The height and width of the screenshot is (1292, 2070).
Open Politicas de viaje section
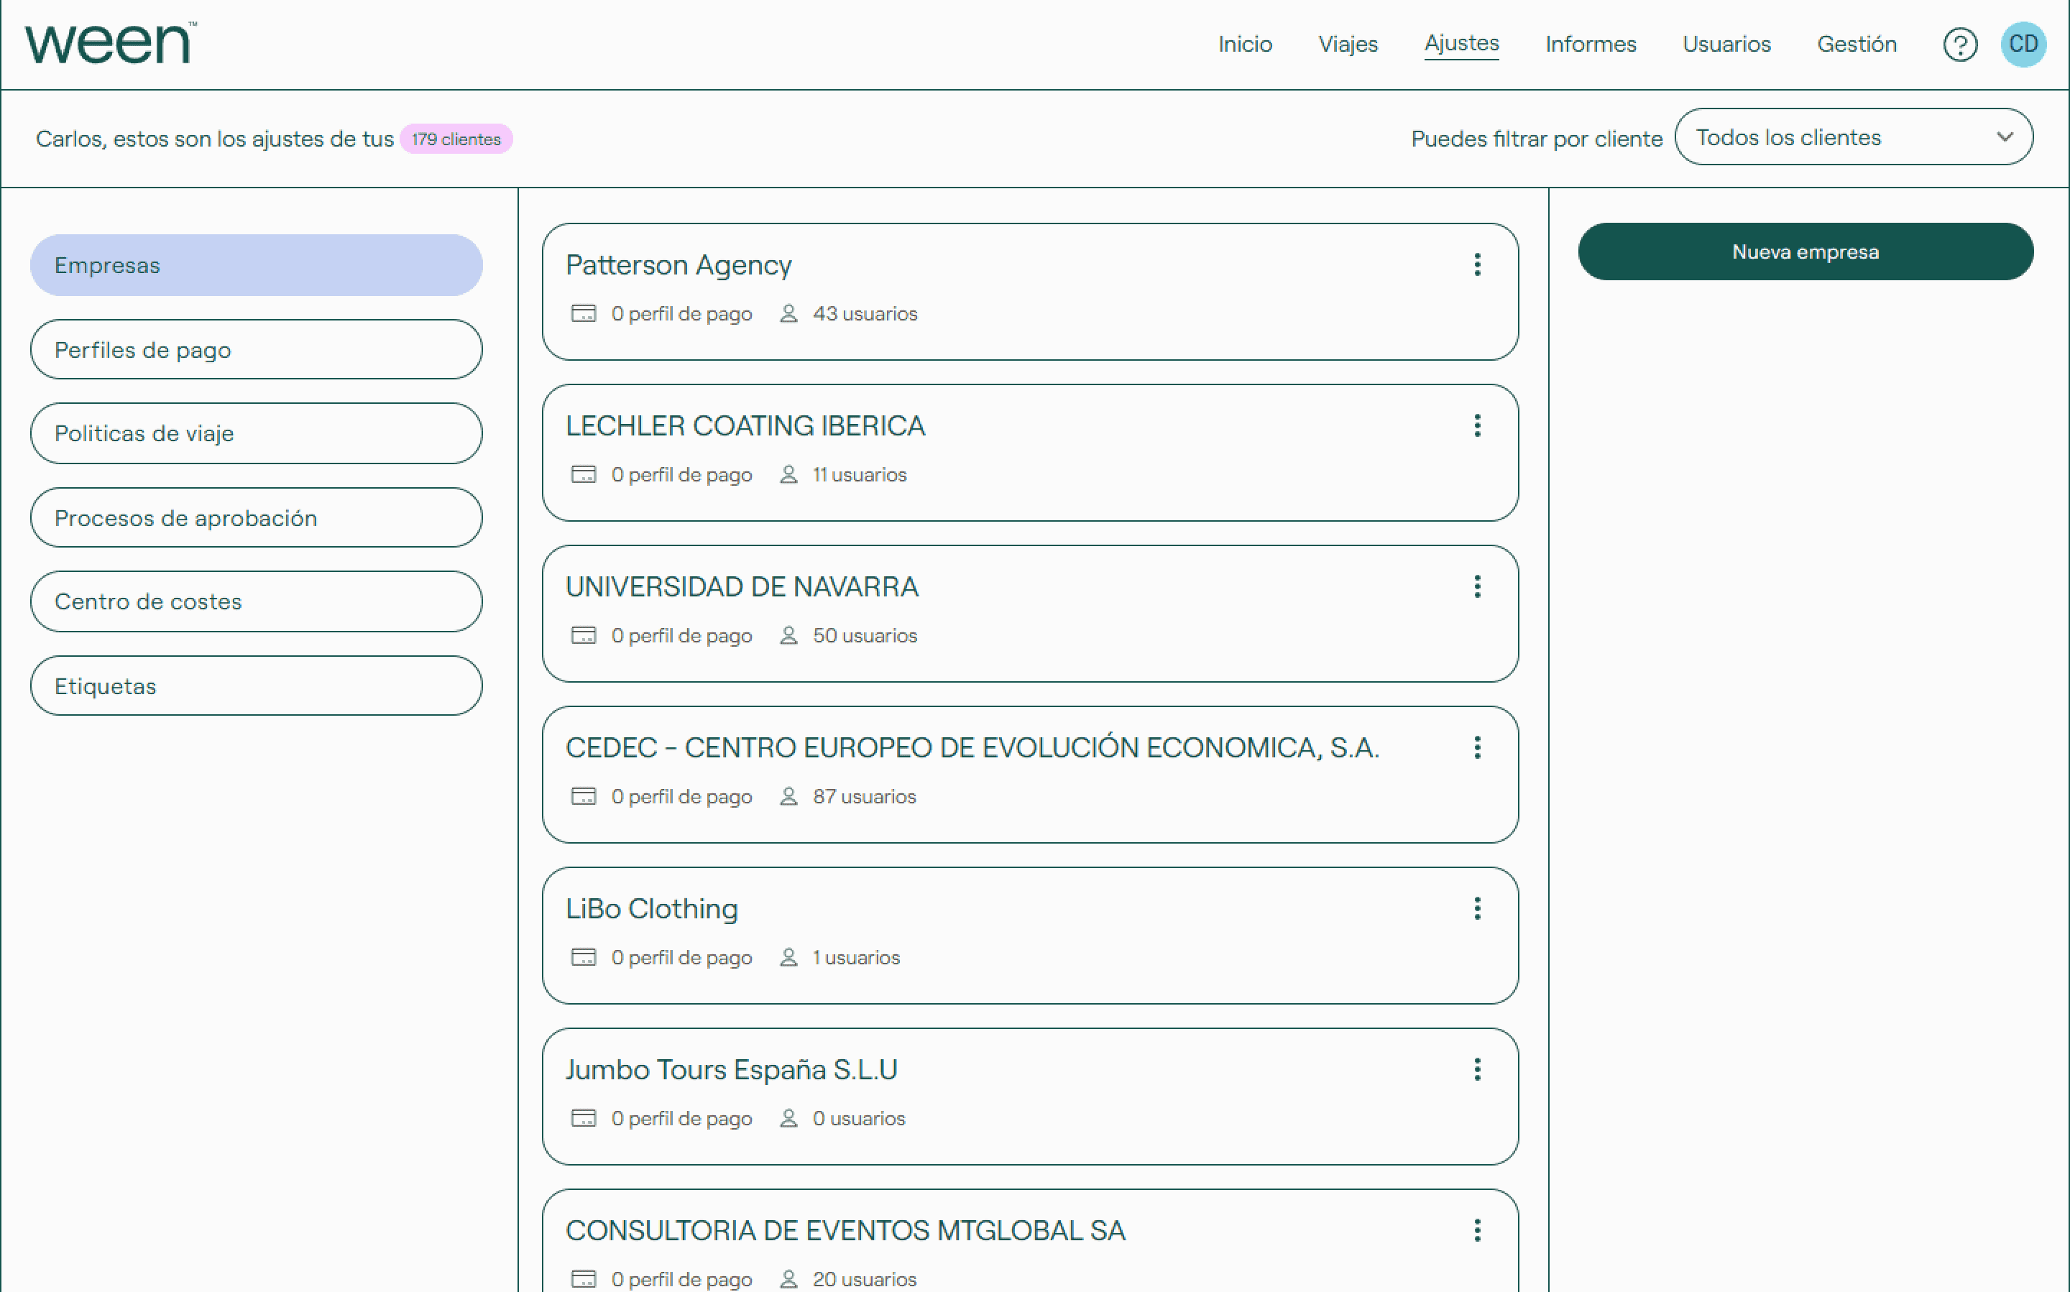coord(256,433)
